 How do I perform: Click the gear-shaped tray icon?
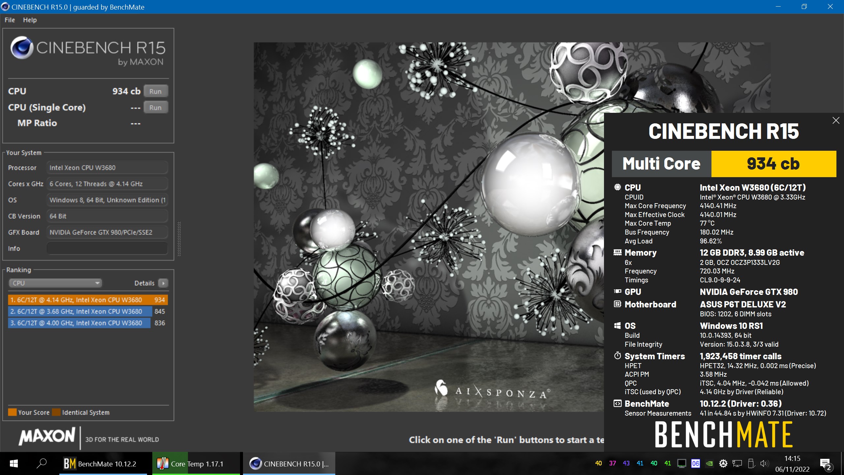coord(723,463)
